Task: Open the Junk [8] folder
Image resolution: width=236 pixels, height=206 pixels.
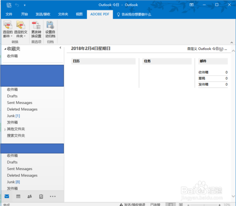Action: point(13,182)
